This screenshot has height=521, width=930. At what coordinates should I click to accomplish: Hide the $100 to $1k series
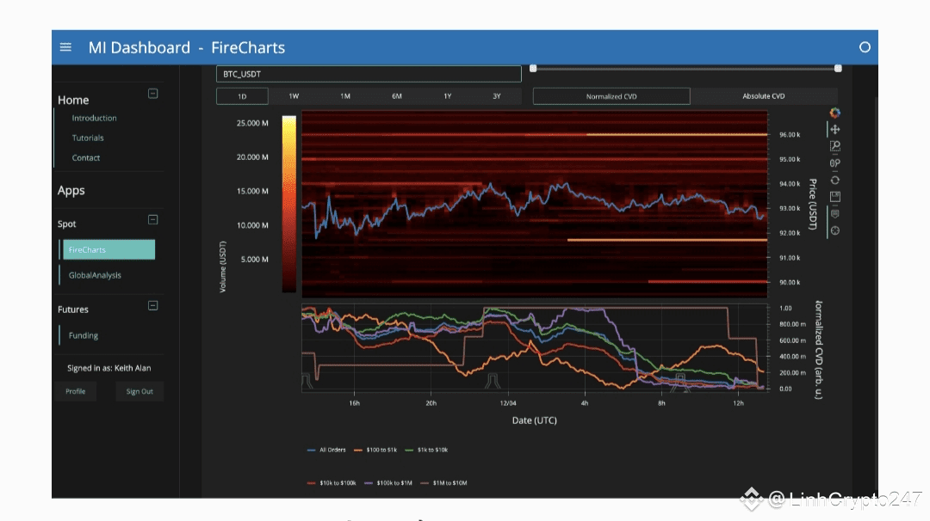click(x=379, y=450)
